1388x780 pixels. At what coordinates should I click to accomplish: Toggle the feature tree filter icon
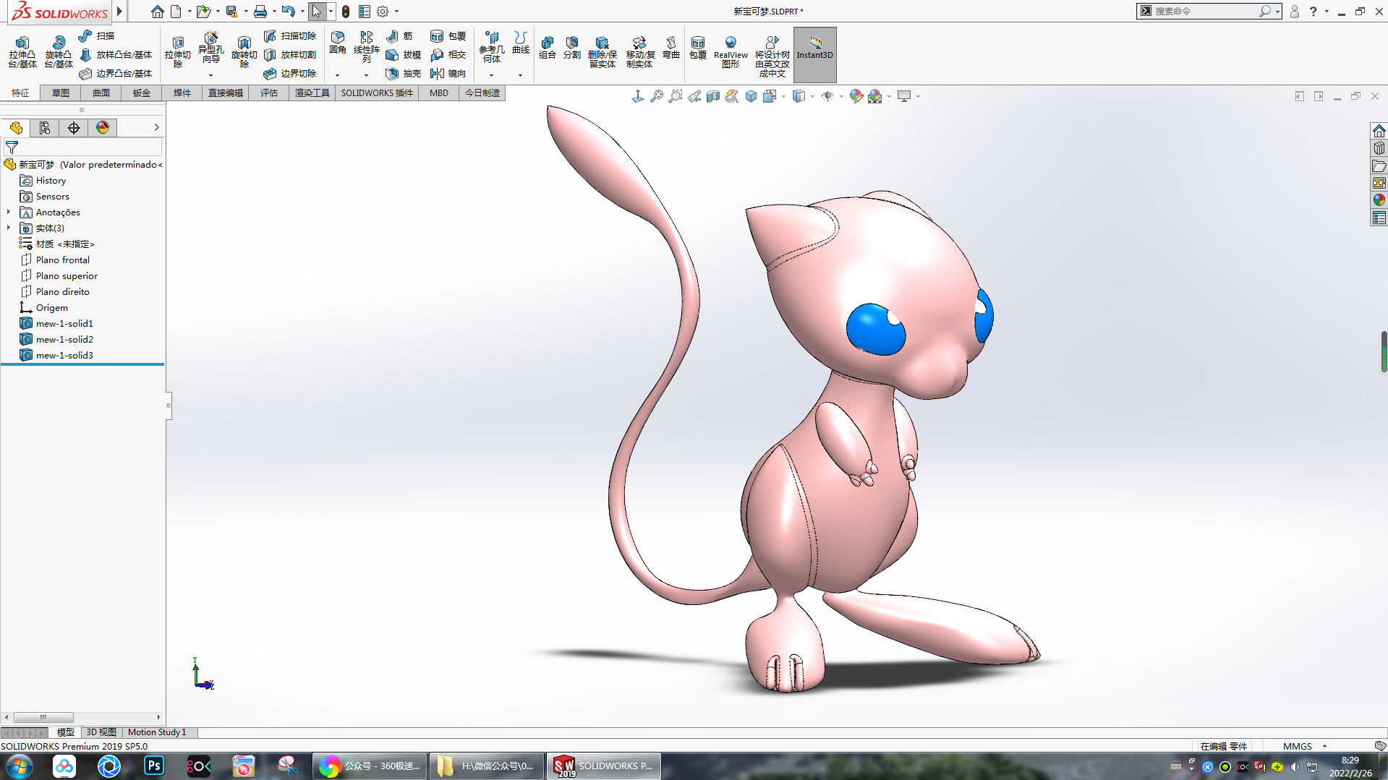12,147
